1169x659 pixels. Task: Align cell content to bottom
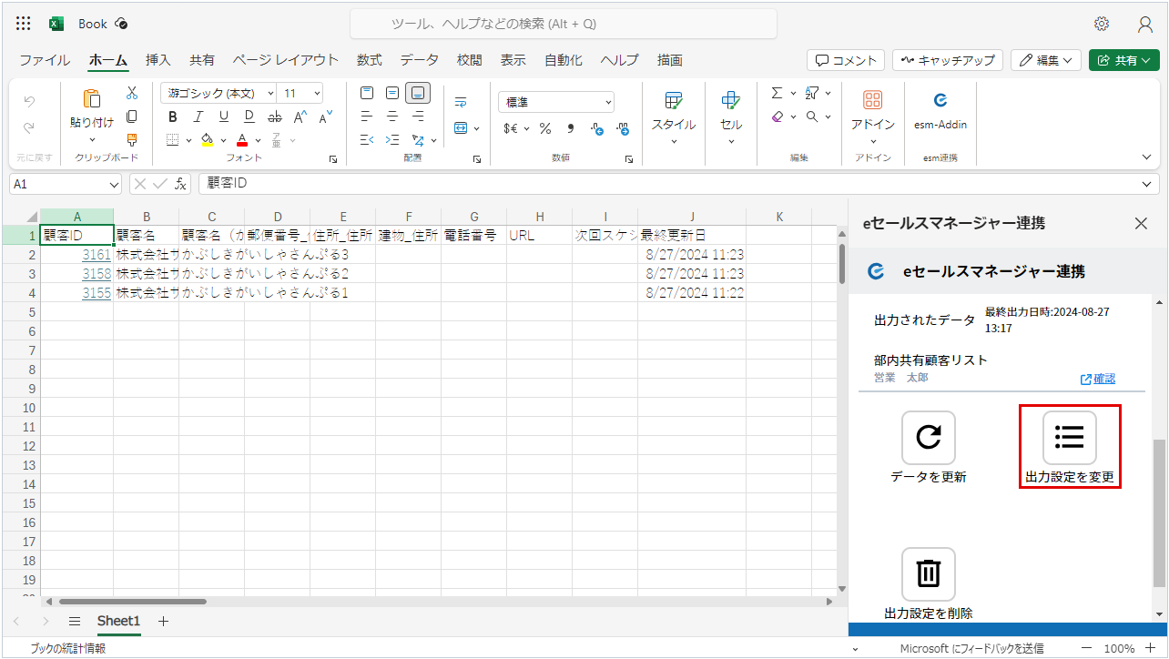418,93
